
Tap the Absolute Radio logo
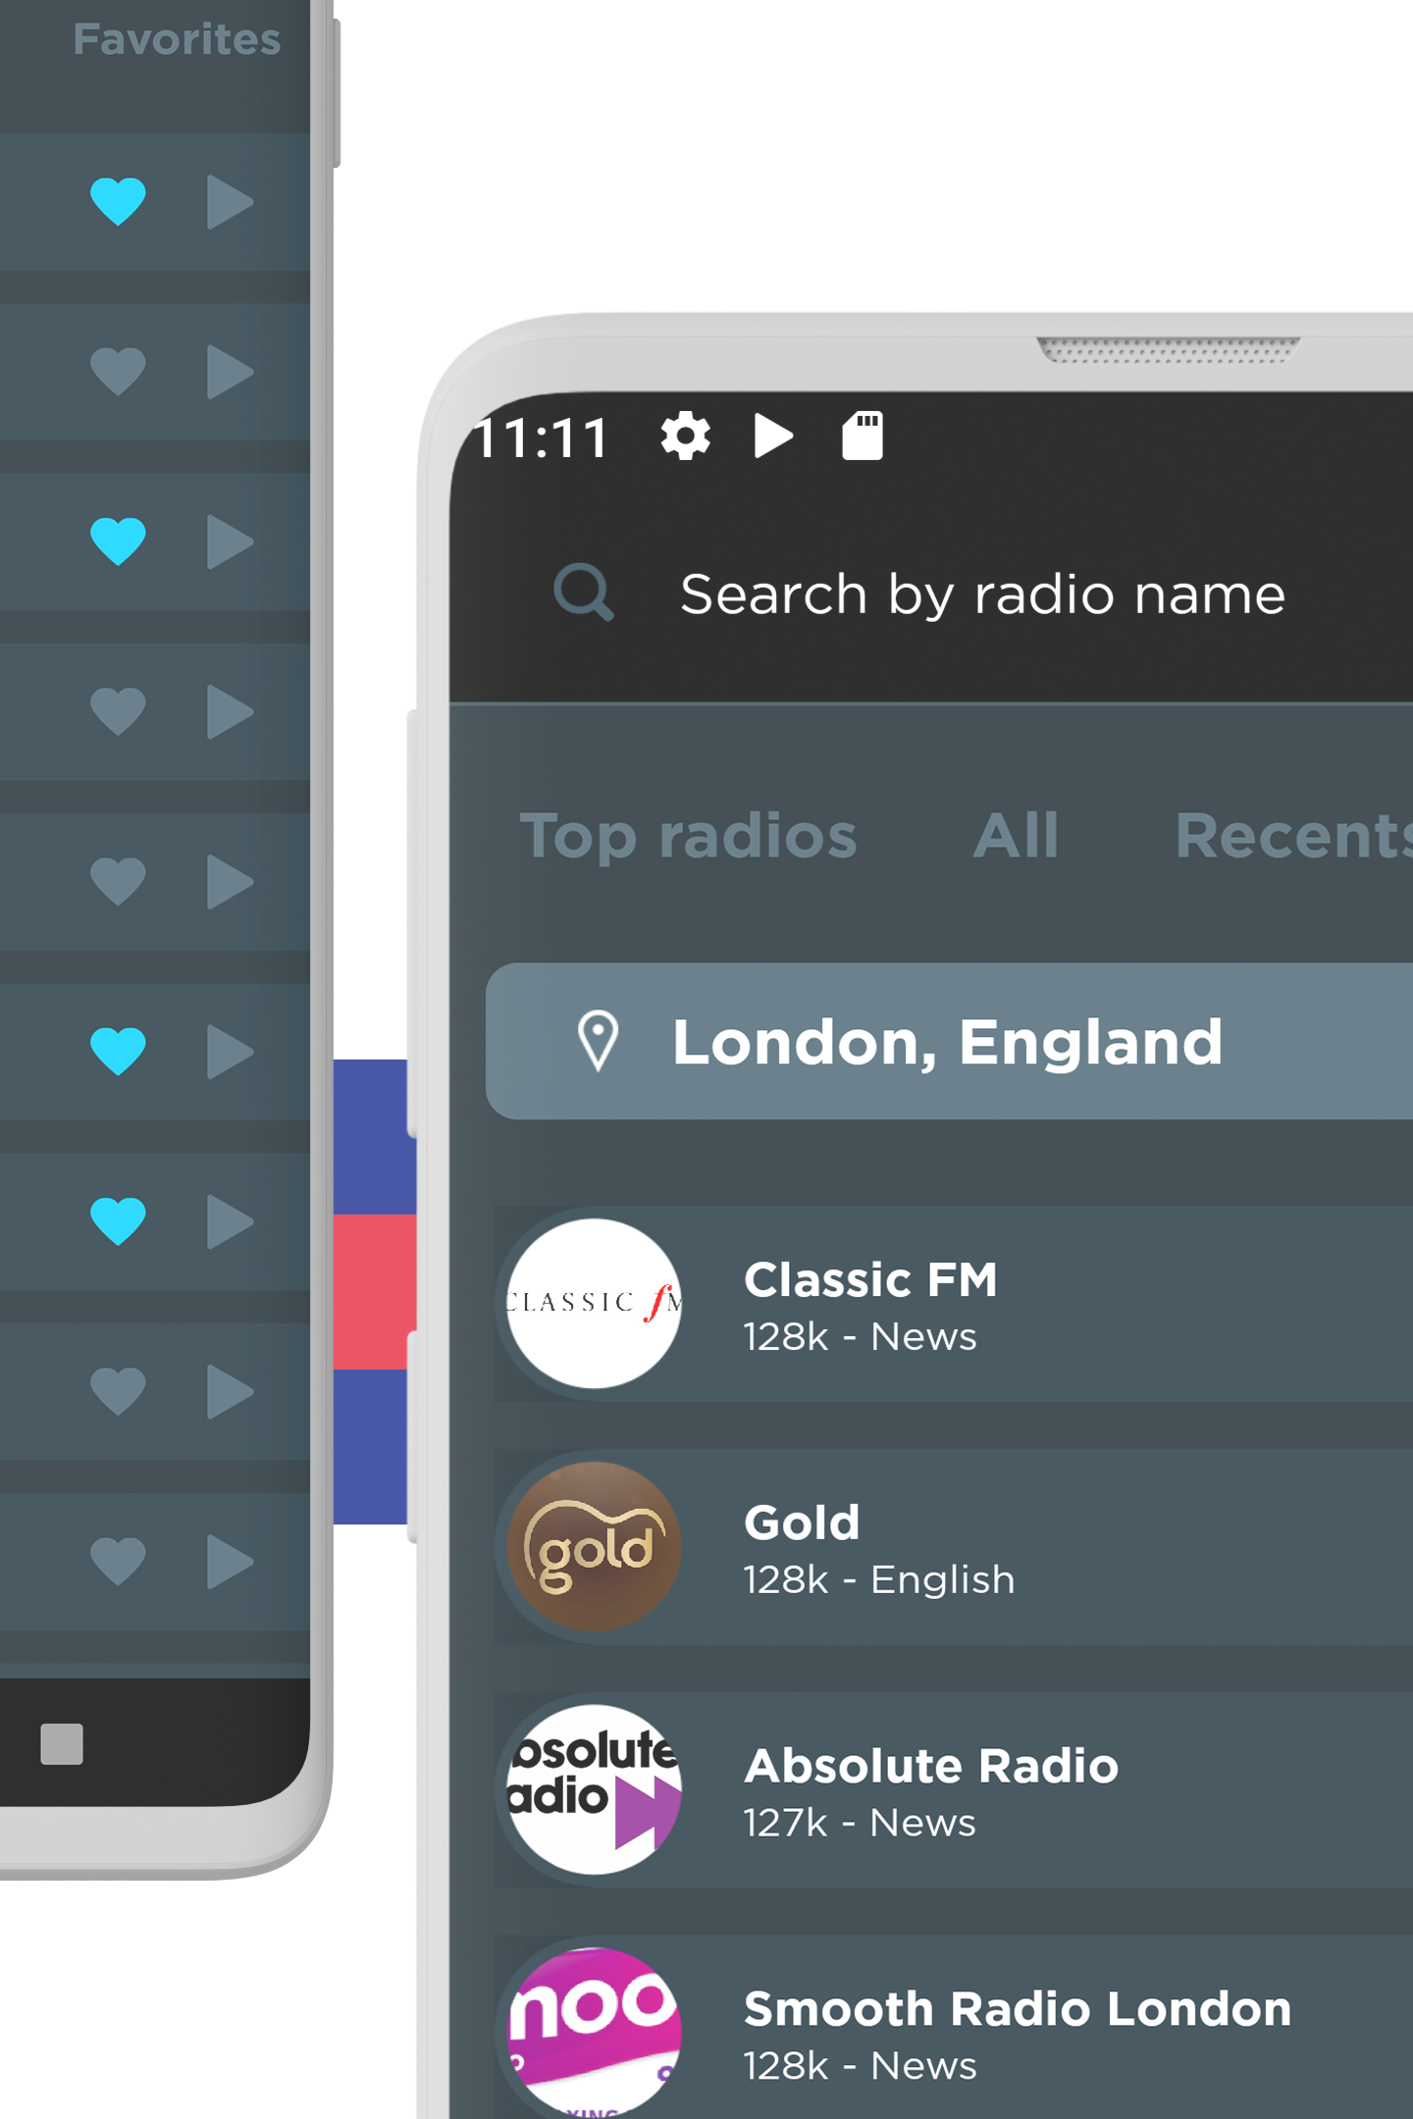click(594, 1790)
